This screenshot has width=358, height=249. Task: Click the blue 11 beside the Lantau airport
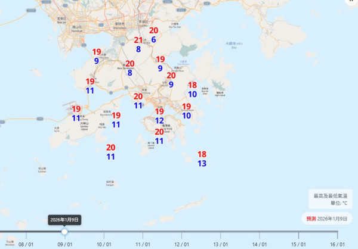76,118
